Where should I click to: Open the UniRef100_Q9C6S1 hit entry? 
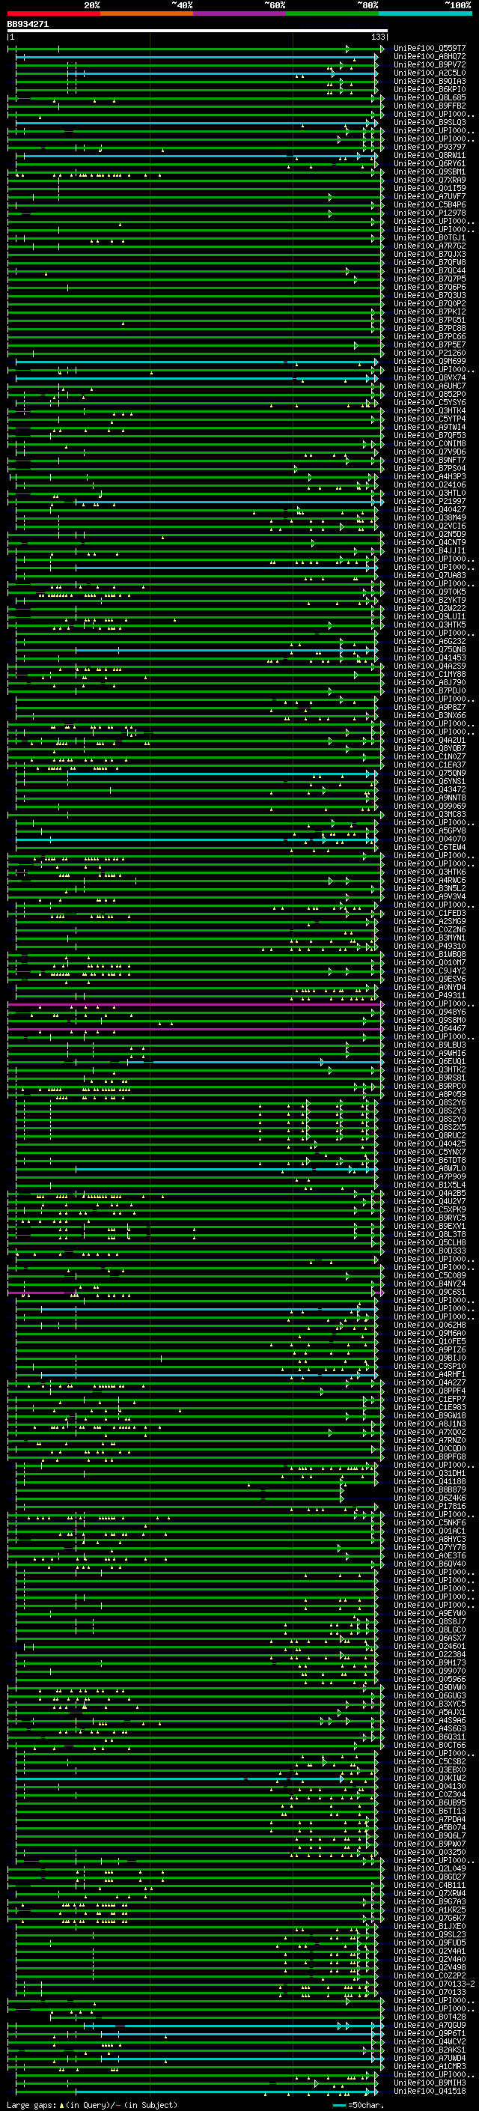pyautogui.click(x=429, y=1293)
